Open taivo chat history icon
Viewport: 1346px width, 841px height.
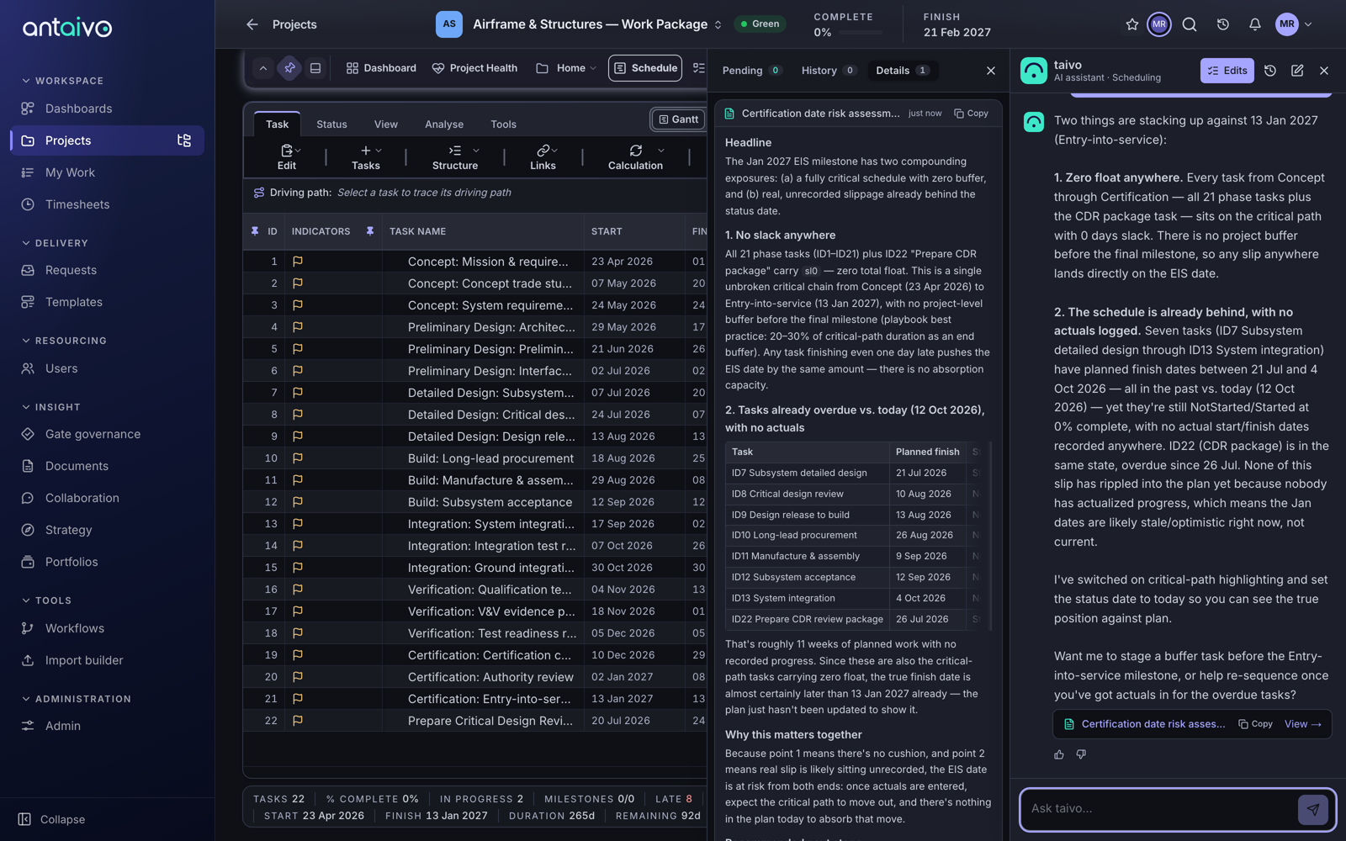(1270, 71)
